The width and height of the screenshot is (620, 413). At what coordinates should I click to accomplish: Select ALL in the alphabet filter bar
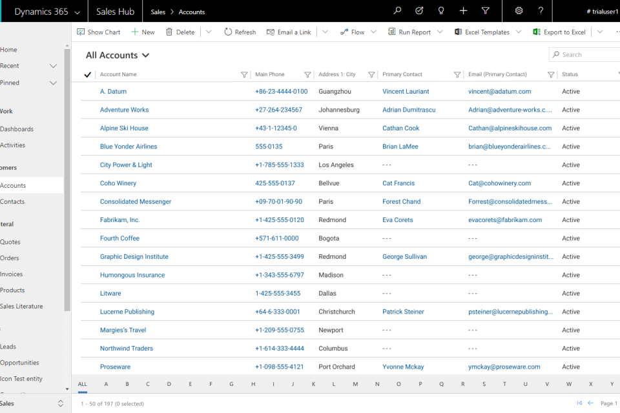[83, 384]
